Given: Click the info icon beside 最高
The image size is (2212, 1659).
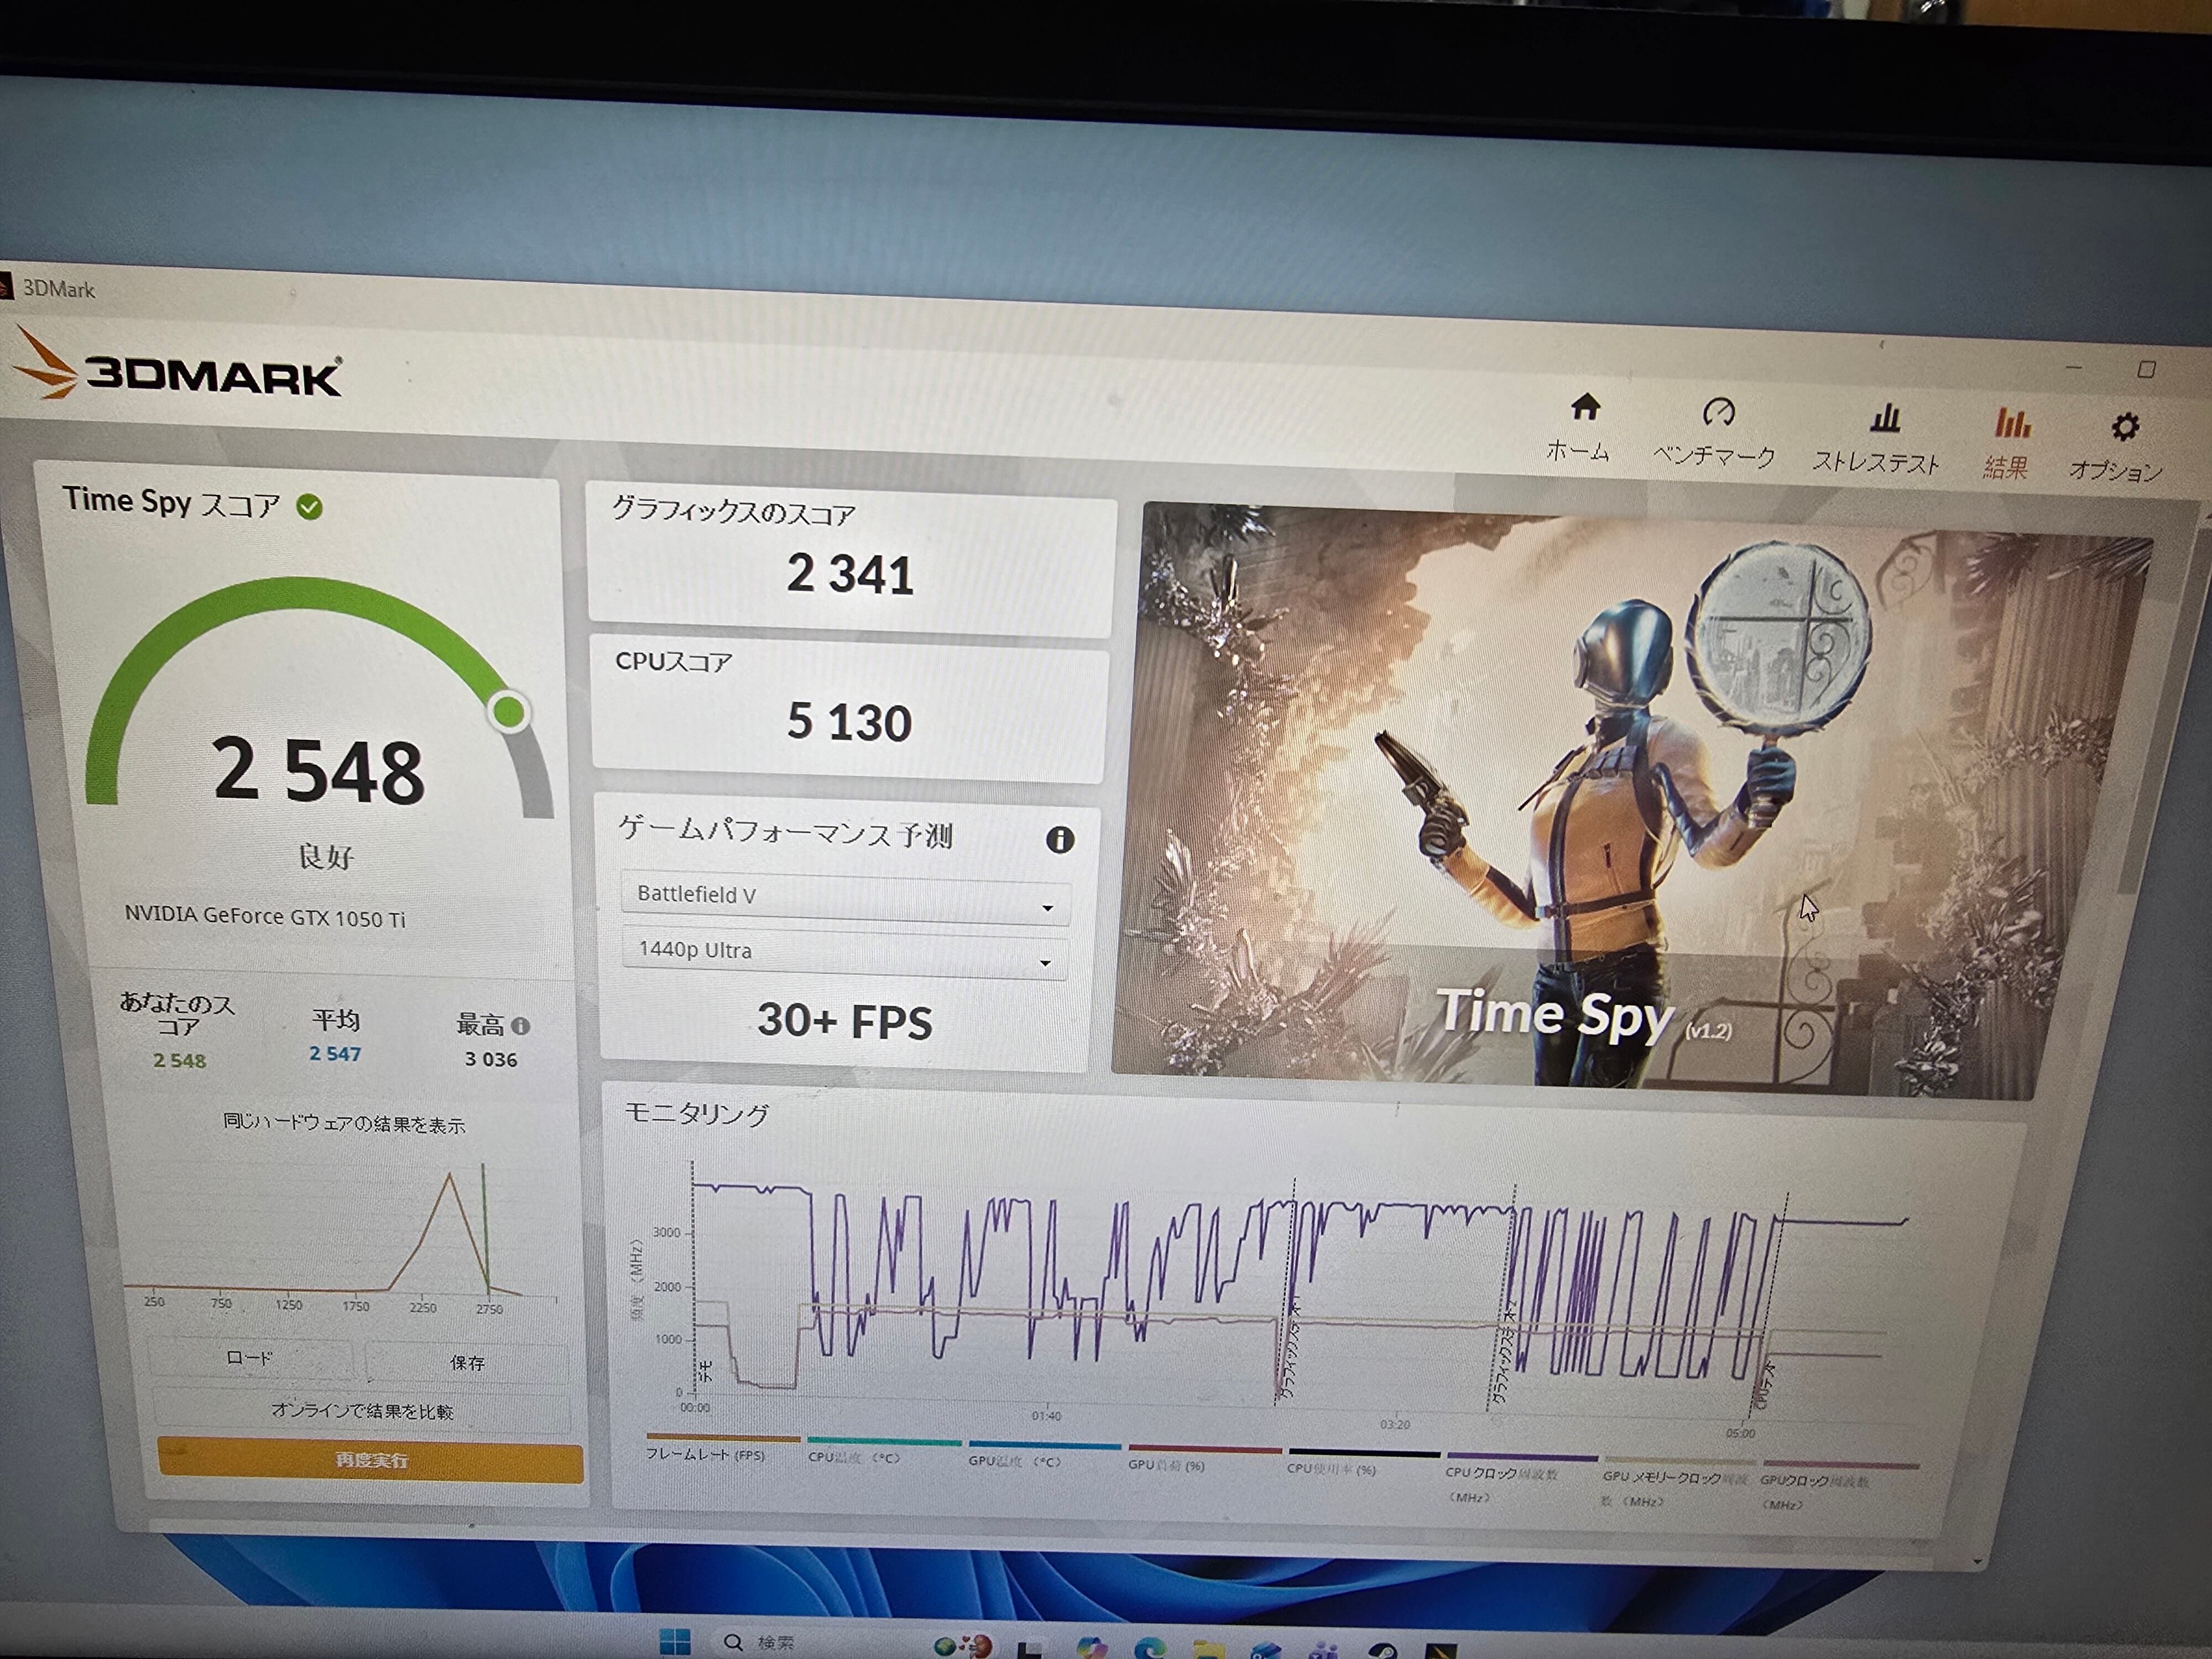Looking at the screenshot, I should (x=520, y=1026).
